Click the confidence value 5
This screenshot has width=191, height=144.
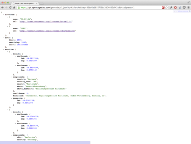(27, 93)
